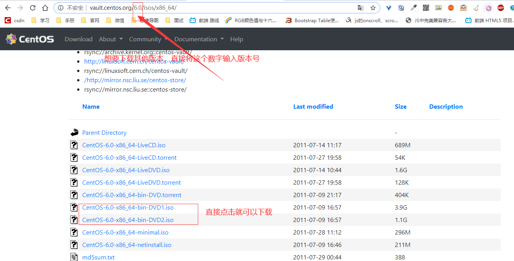
Task: Open the RGB颜色值 bookmark
Action: (x=251, y=20)
